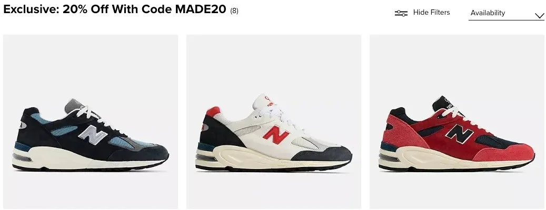Open the red suede sneaker product
The height and width of the screenshot is (210, 546).
[x=457, y=121]
